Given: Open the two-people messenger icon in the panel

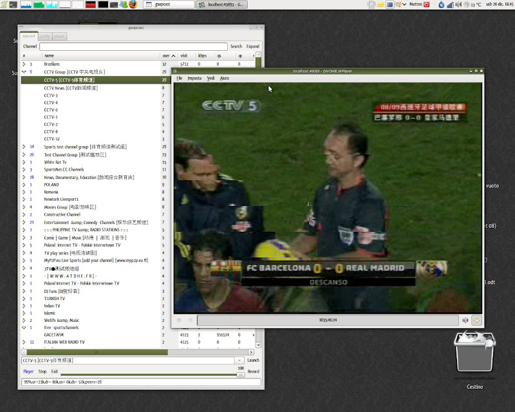Looking at the screenshot, I should [124, 5].
